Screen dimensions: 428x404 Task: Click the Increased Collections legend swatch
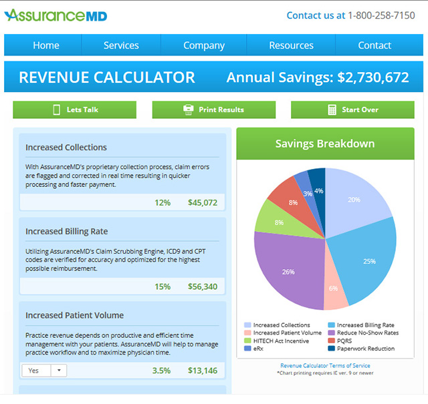(x=247, y=325)
